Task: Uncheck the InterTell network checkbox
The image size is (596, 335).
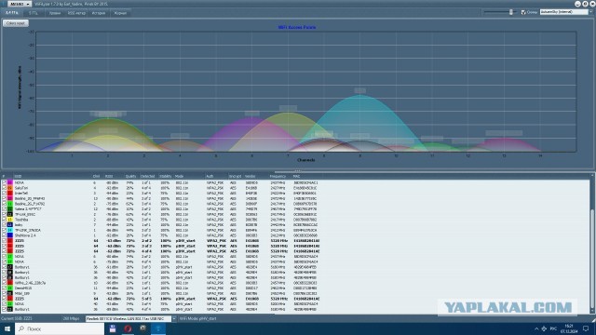Action: click(4, 194)
